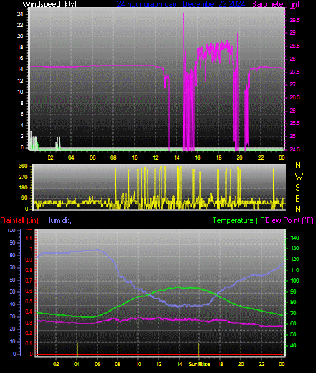Click the Windspeed (kts) axis title

[50, 4]
